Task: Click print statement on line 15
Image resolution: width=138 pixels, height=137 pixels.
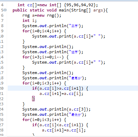Action: pyautogui.click(x=69, y=62)
